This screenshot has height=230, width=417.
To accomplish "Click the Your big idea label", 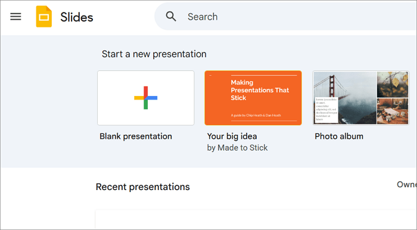I will click(232, 136).
